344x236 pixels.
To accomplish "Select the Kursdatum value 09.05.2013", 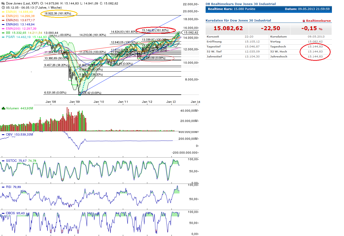I will [316, 37].
